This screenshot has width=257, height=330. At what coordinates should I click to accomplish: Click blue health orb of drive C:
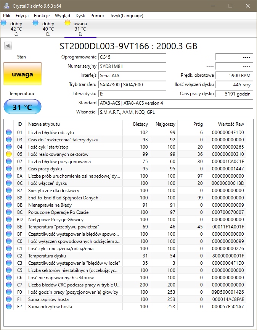4,23
